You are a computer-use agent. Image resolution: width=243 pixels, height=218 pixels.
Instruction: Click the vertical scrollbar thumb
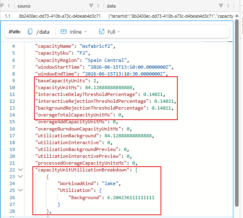click(x=237, y=113)
